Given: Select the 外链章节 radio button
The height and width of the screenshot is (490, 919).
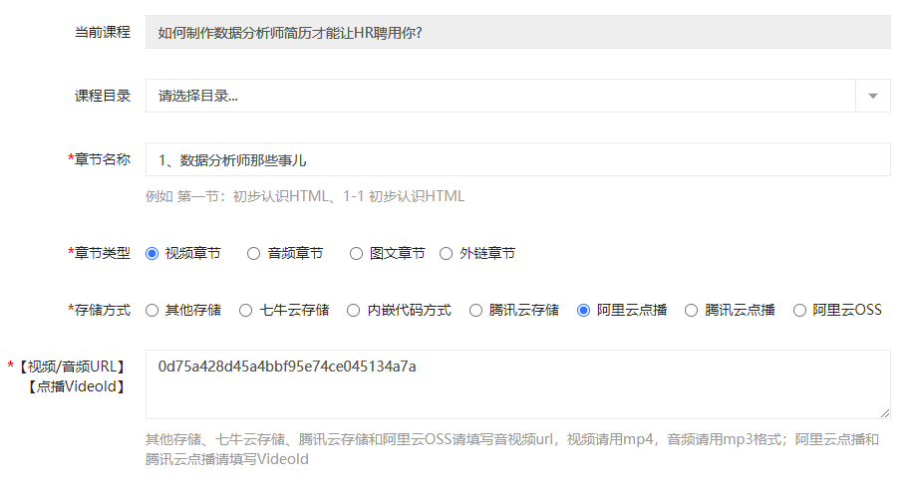Looking at the screenshot, I should [x=446, y=254].
